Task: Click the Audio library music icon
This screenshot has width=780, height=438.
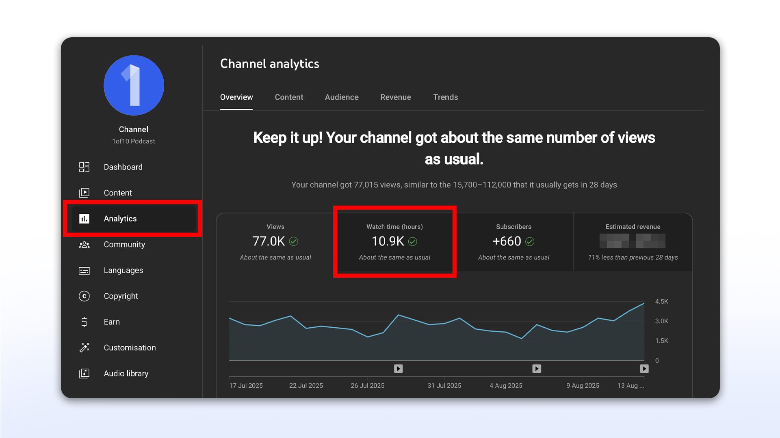Action: pos(84,374)
